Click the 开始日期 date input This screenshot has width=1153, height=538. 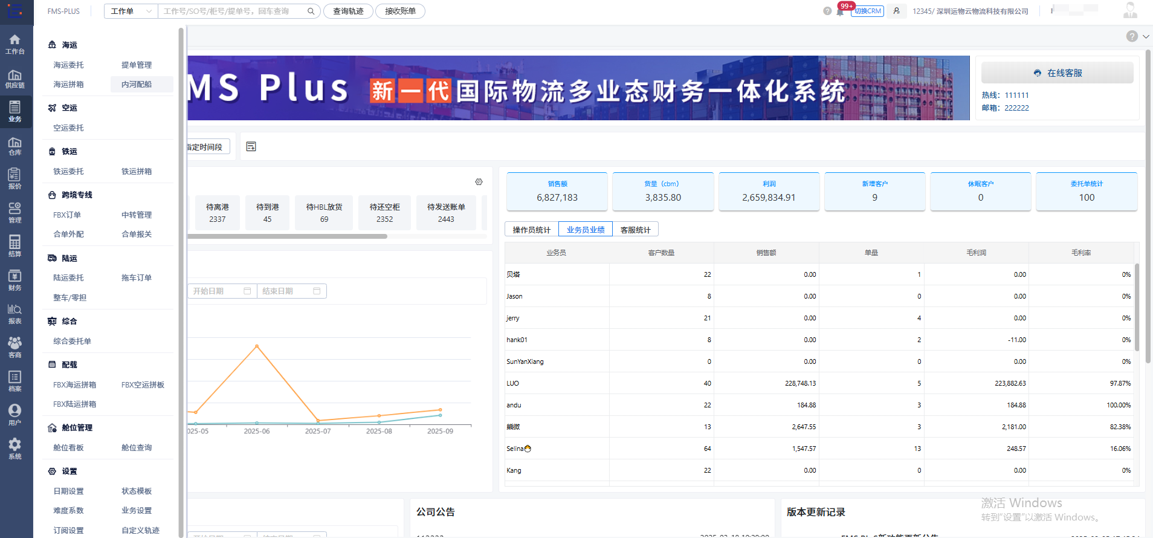point(222,291)
